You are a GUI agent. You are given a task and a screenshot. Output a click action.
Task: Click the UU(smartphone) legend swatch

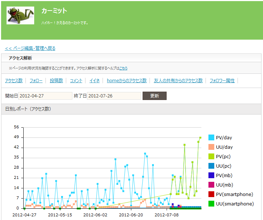click(211, 204)
